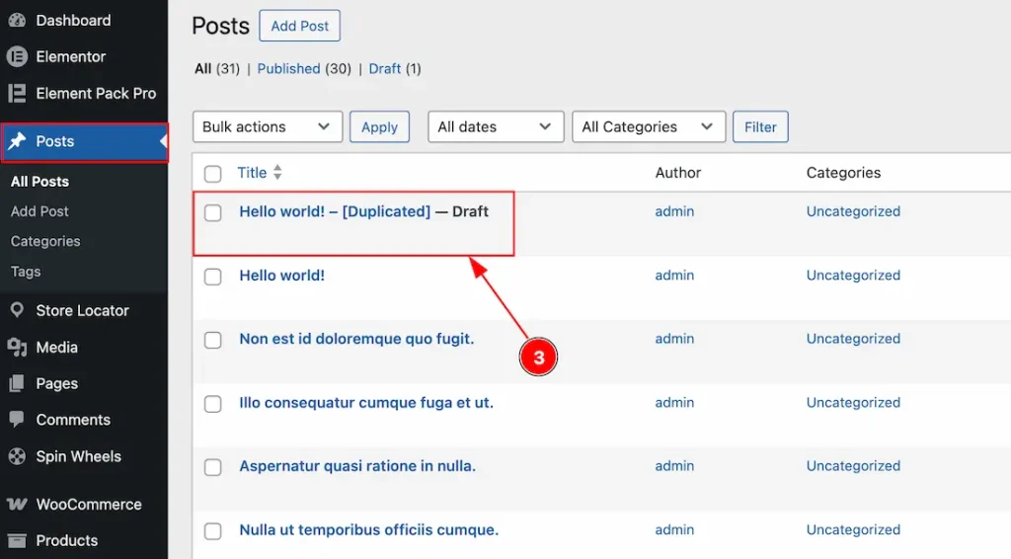Click the Add Post button
The height and width of the screenshot is (559, 1011).
tap(299, 27)
